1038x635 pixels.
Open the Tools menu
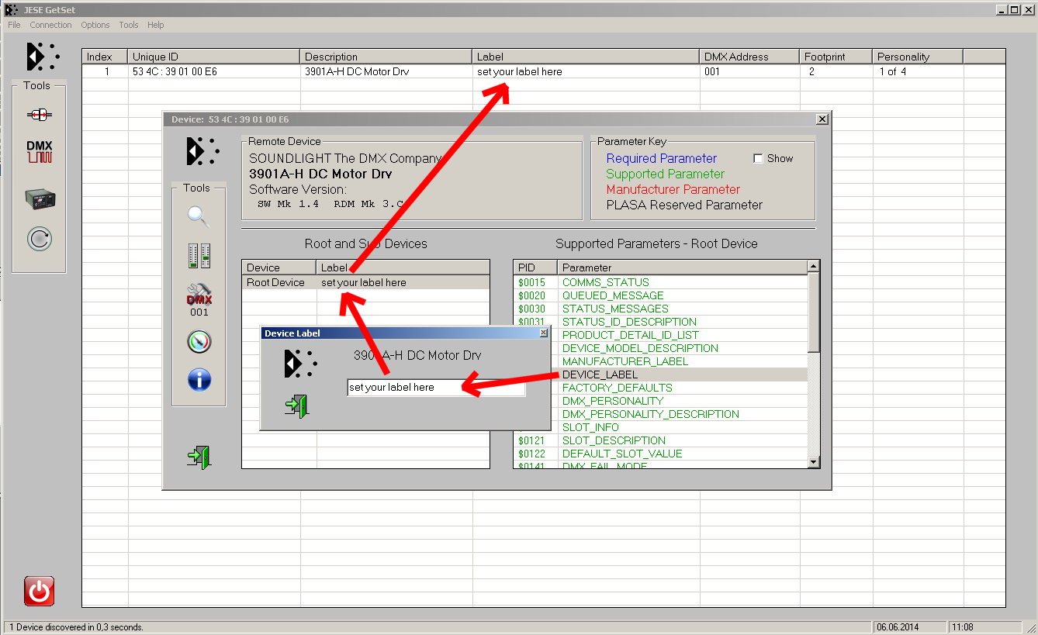click(128, 25)
